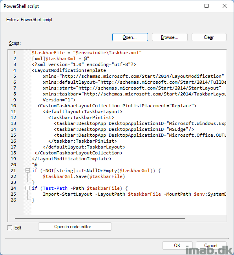Click the Open... button
Viewport: 234px width, 255px height.
click(130, 37)
